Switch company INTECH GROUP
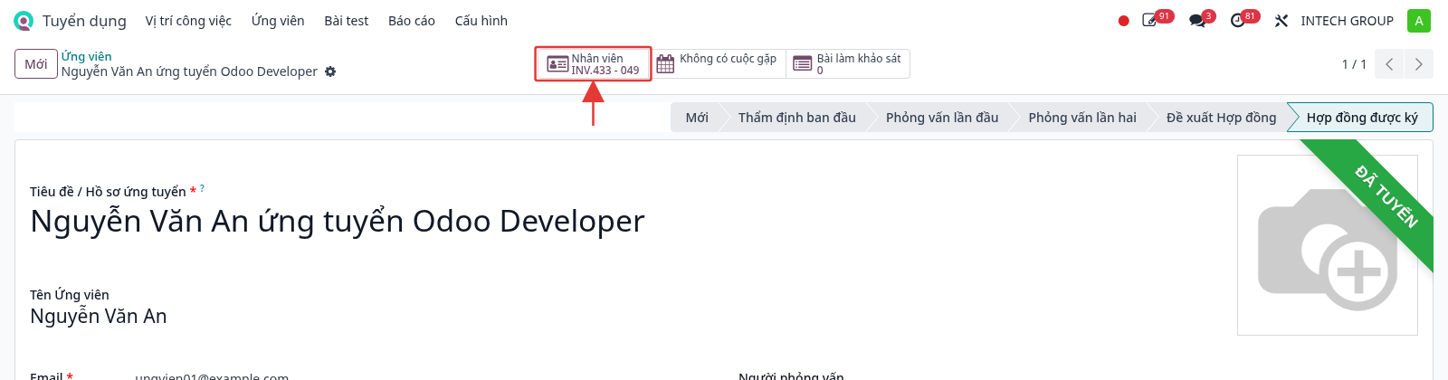This screenshot has height=380, width=1448. pyautogui.click(x=1347, y=21)
